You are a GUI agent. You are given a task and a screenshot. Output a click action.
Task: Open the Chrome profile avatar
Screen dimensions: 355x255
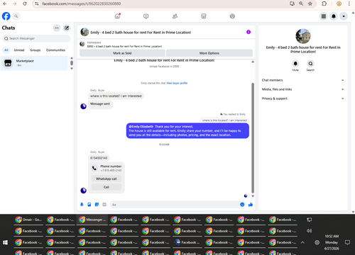[x=339, y=4]
